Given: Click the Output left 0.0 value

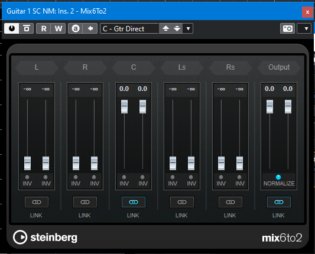Looking at the screenshot, I should coord(269,89).
